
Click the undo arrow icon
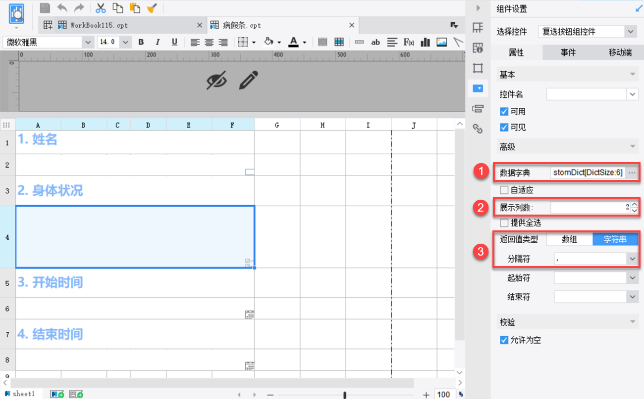[62, 8]
